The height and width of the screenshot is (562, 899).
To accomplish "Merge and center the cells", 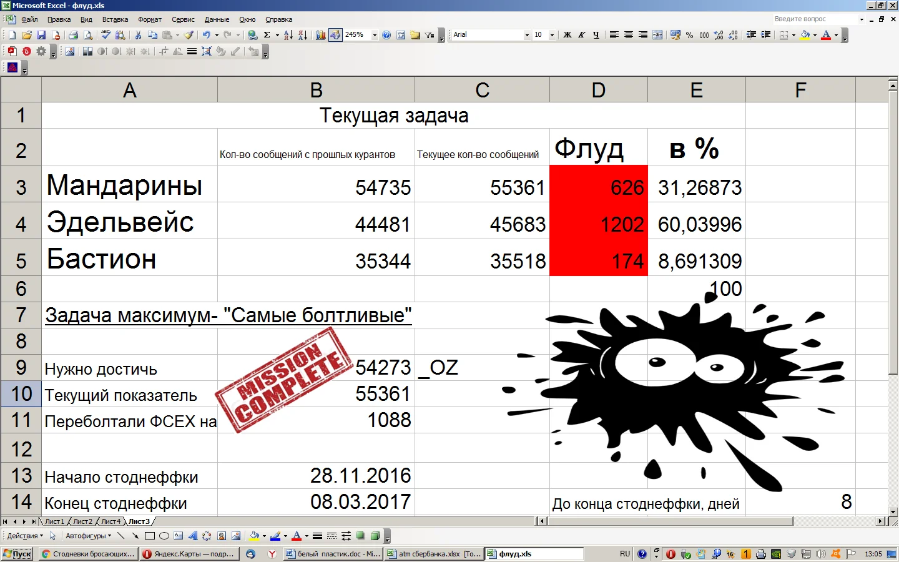I will tap(657, 35).
